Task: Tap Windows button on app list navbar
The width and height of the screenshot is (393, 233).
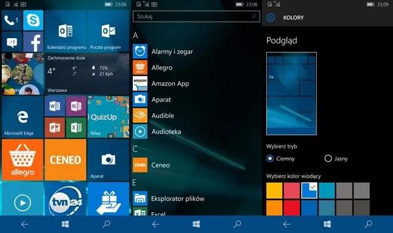Action: pos(196,224)
